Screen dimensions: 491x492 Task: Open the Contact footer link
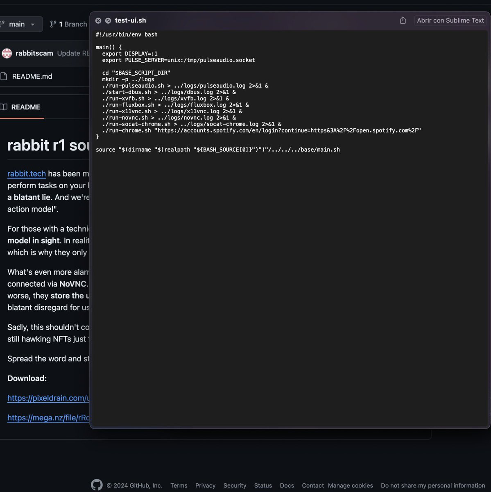coord(313,485)
